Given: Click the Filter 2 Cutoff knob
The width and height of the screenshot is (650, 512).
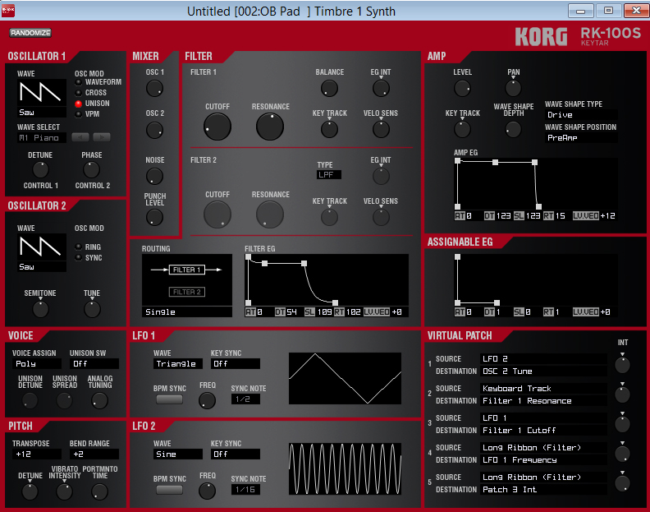Looking at the screenshot, I should pyautogui.click(x=217, y=214).
